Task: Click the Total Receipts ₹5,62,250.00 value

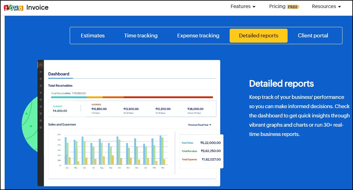Action: (x=211, y=151)
